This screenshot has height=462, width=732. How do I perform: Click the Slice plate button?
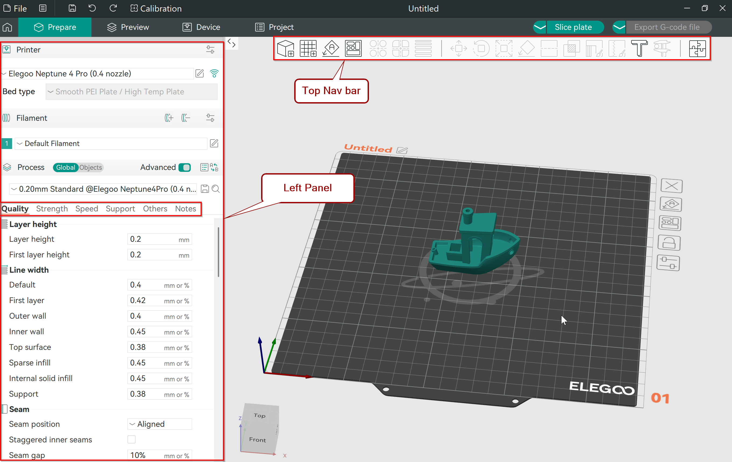coord(575,27)
